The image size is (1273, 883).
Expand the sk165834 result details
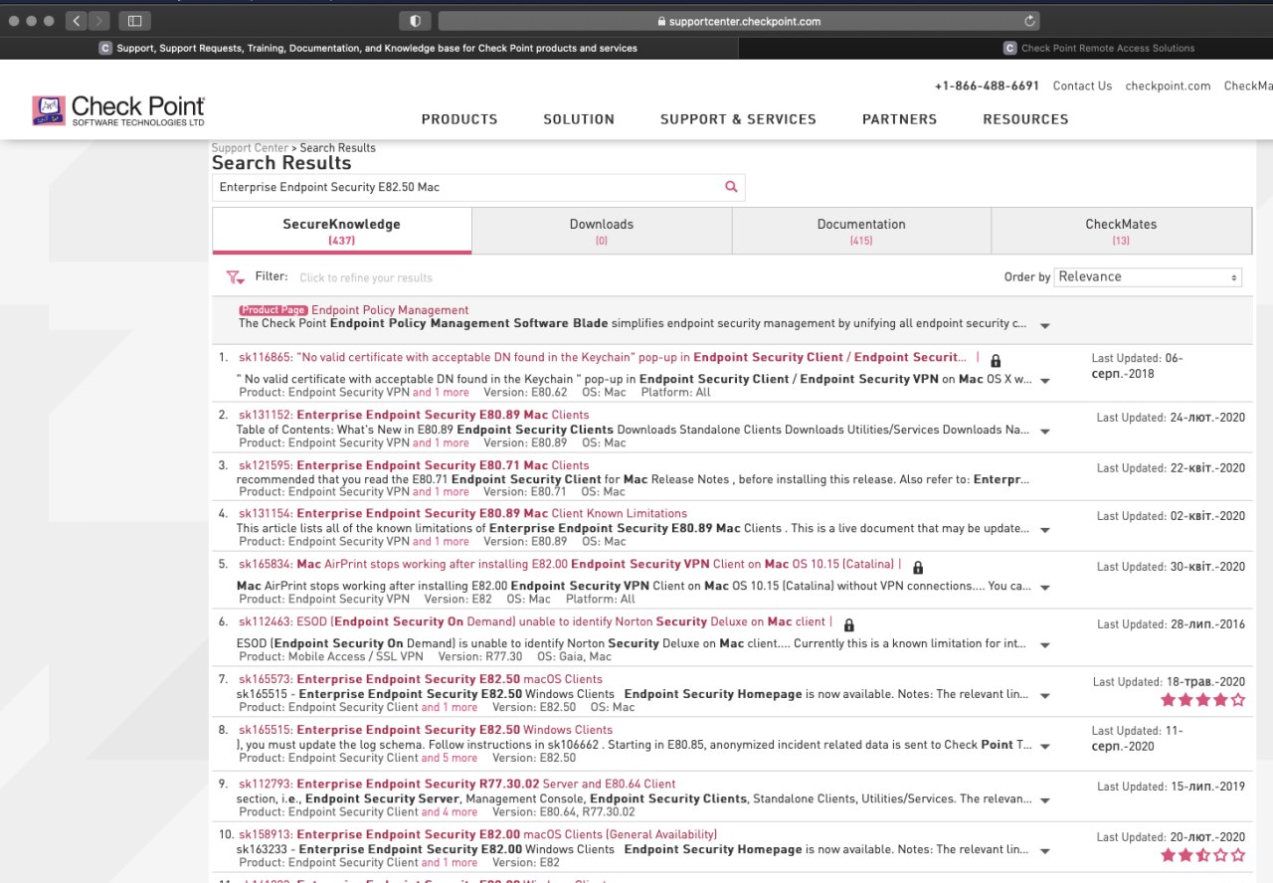(x=1044, y=588)
